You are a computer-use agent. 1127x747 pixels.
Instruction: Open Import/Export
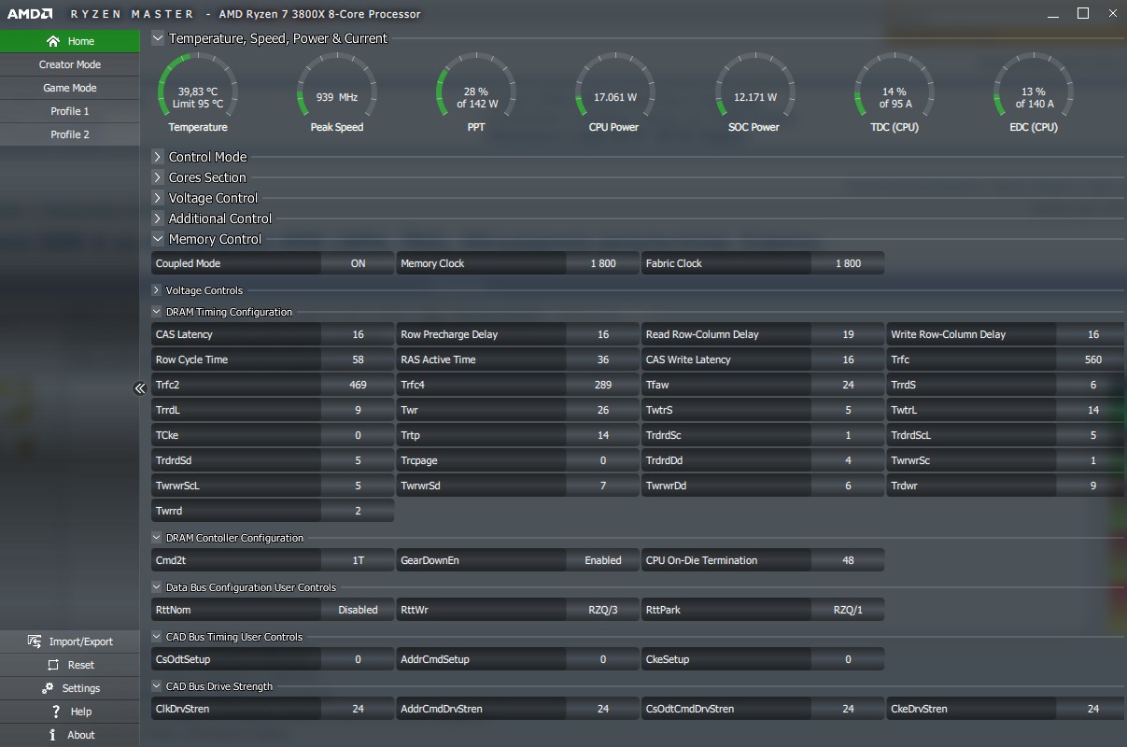coord(70,641)
